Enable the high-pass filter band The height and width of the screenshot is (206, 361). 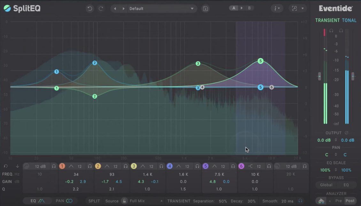pyautogui.click(x=27, y=166)
